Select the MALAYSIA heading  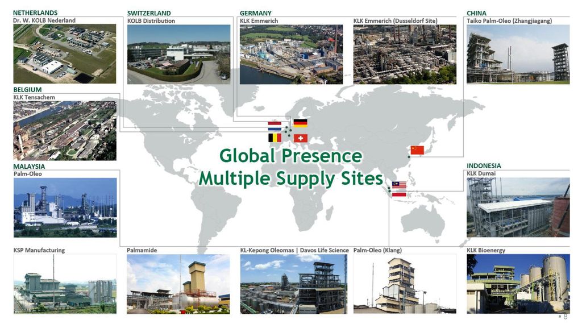[x=29, y=167]
